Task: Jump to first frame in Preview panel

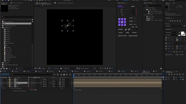Action: click(x=170, y=21)
